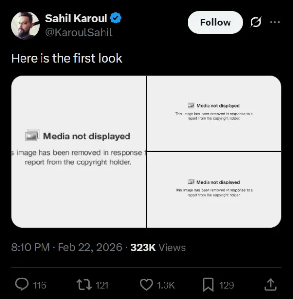Image resolution: width=293 pixels, height=299 pixels.
Task: Click the 323K Views count
Action: [x=158, y=247]
